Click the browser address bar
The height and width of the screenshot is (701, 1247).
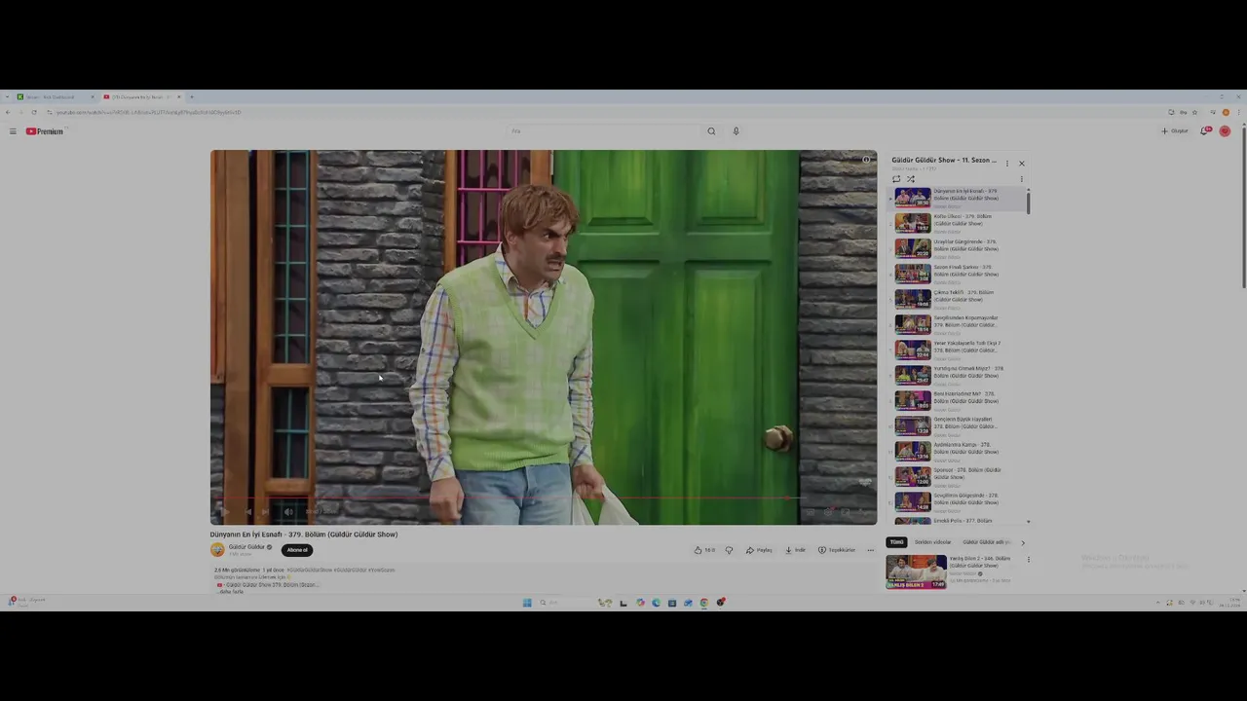pyautogui.click(x=604, y=112)
